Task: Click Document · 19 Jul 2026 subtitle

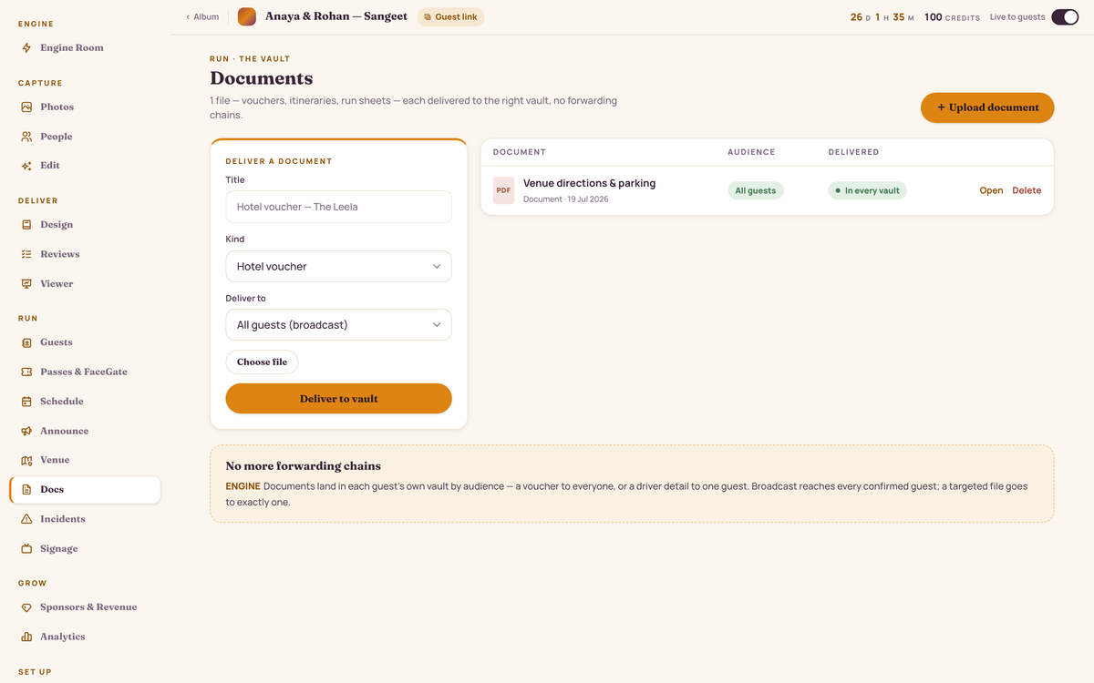Action: point(565,199)
